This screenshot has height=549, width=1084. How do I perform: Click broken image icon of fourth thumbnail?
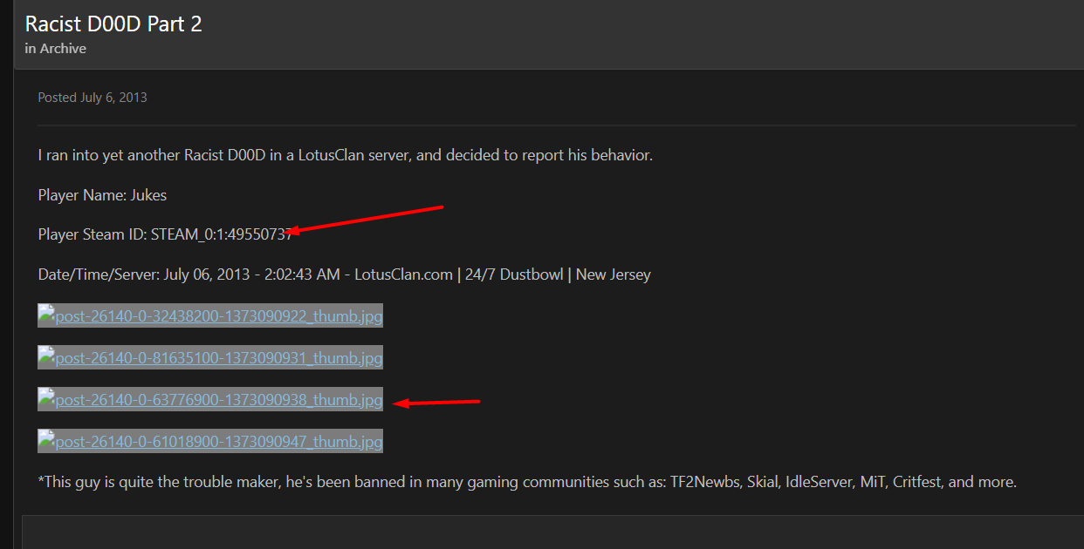click(46, 441)
